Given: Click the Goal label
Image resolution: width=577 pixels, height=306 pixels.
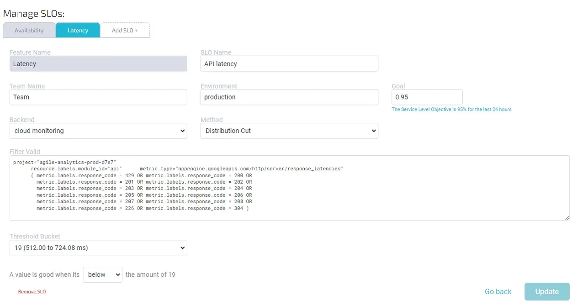Looking at the screenshot, I should pos(398,86).
